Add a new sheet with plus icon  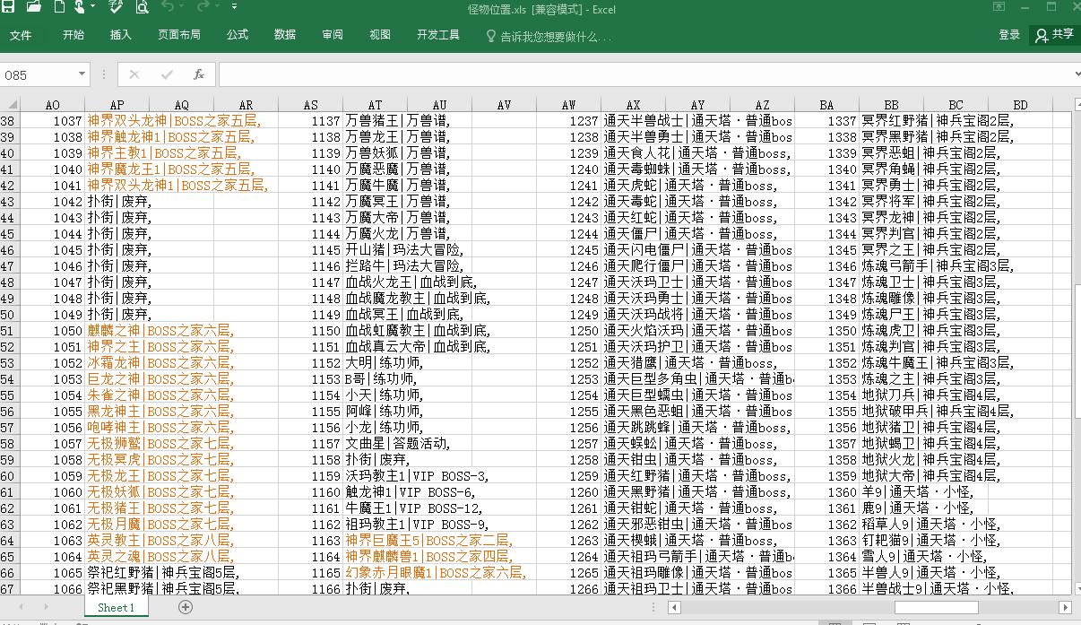pyautogui.click(x=186, y=607)
